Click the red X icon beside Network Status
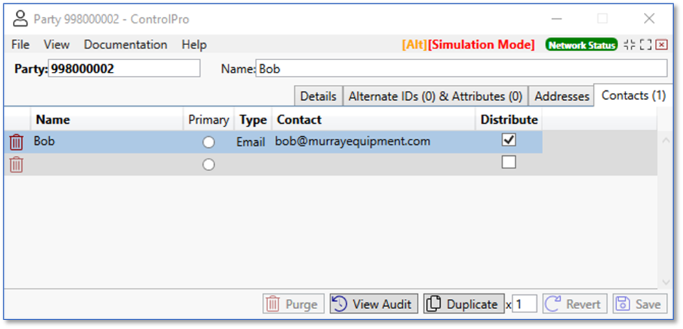 coord(661,45)
